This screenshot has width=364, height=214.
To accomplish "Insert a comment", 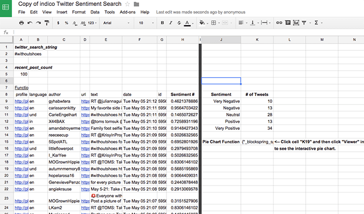I will pos(288,23).
